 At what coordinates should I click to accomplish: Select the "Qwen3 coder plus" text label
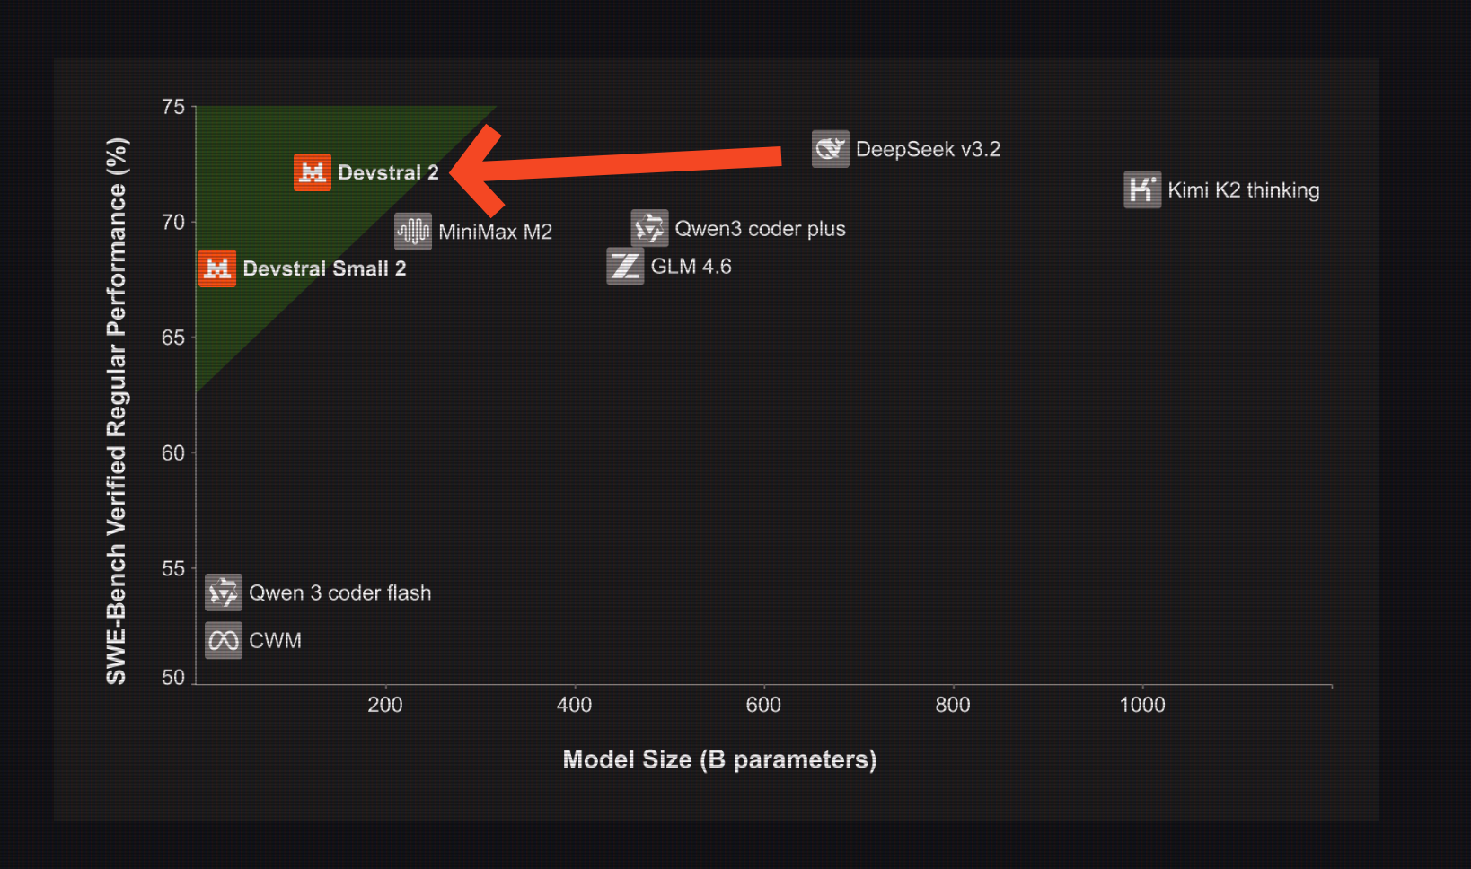(760, 229)
